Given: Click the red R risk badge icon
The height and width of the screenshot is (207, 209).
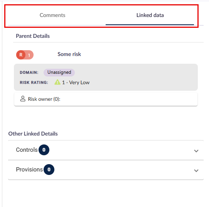Looking at the screenshot, I should point(21,55).
